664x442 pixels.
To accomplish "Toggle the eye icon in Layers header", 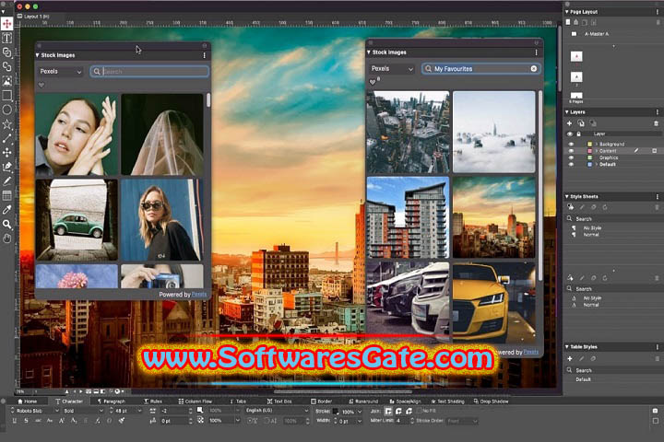I will pyautogui.click(x=570, y=134).
